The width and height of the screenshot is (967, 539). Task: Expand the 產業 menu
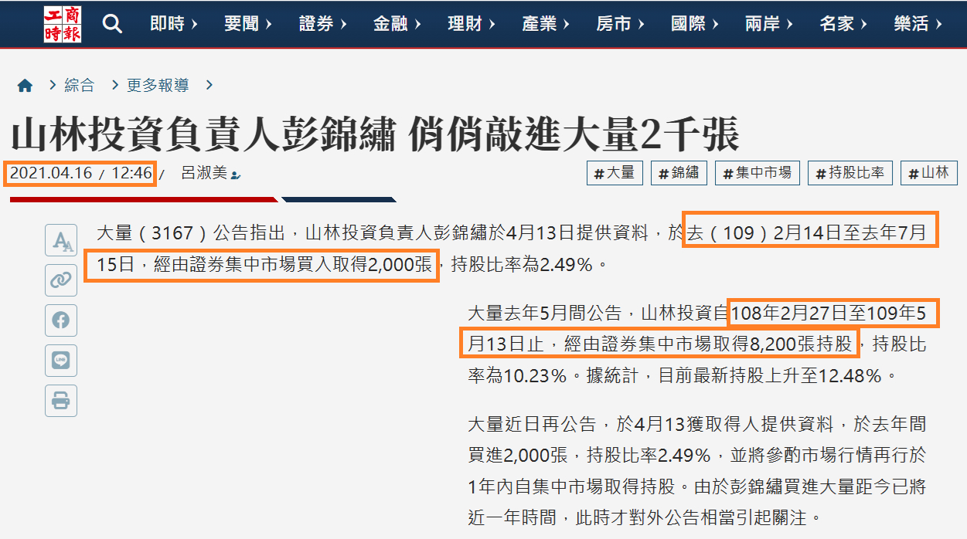[545, 24]
